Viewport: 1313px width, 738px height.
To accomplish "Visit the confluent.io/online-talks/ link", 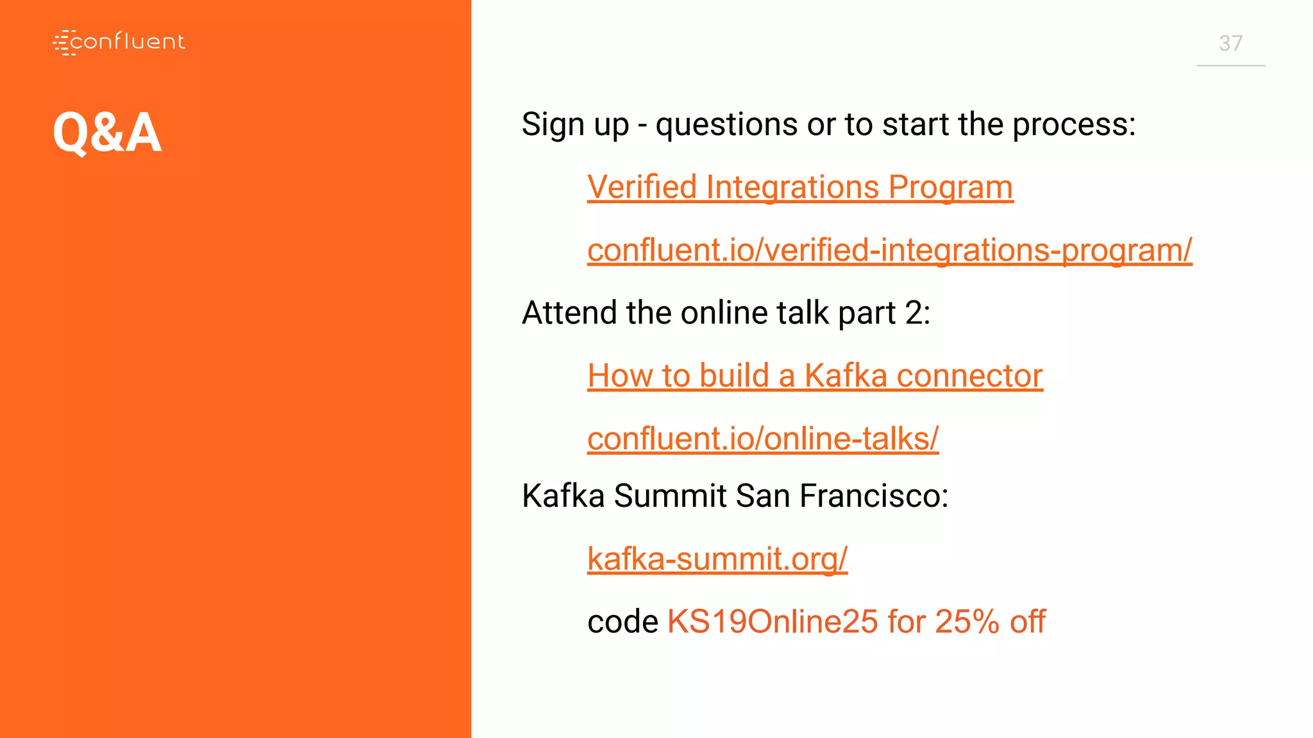I will pyautogui.click(x=763, y=439).
